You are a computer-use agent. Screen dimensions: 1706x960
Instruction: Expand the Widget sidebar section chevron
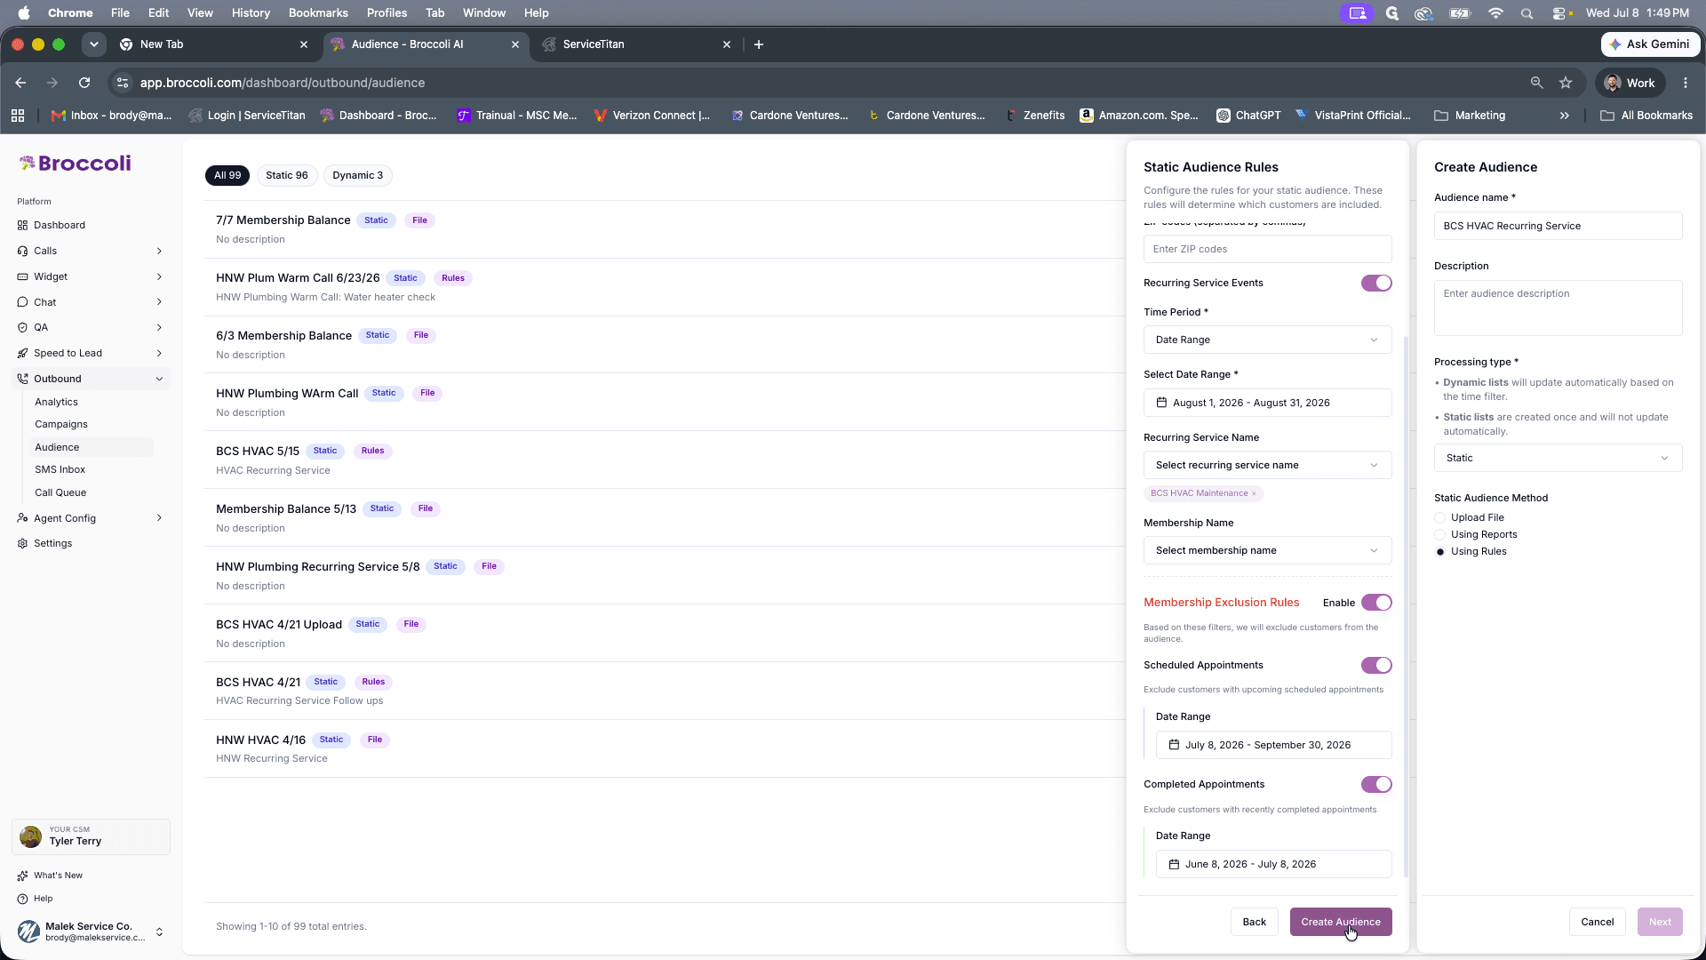click(x=159, y=276)
